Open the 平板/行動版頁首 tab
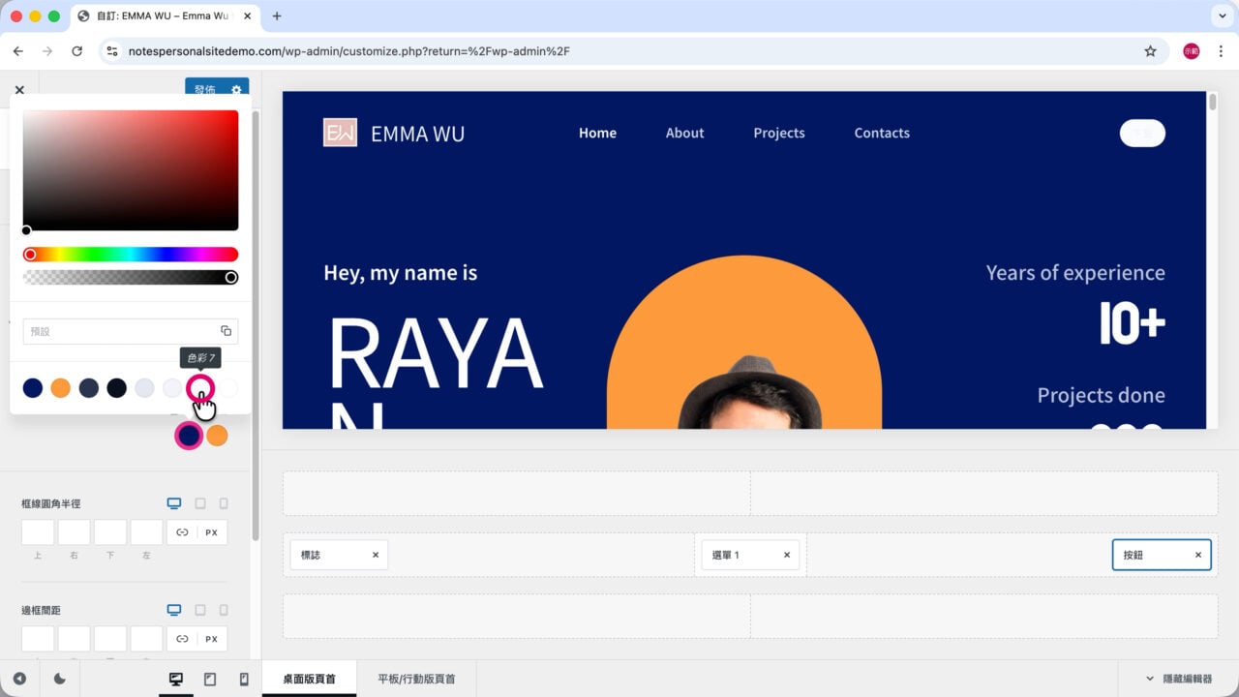 point(416,679)
